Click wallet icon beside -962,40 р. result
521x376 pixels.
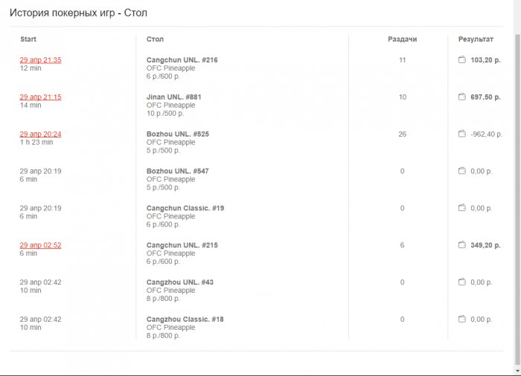coord(462,134)
